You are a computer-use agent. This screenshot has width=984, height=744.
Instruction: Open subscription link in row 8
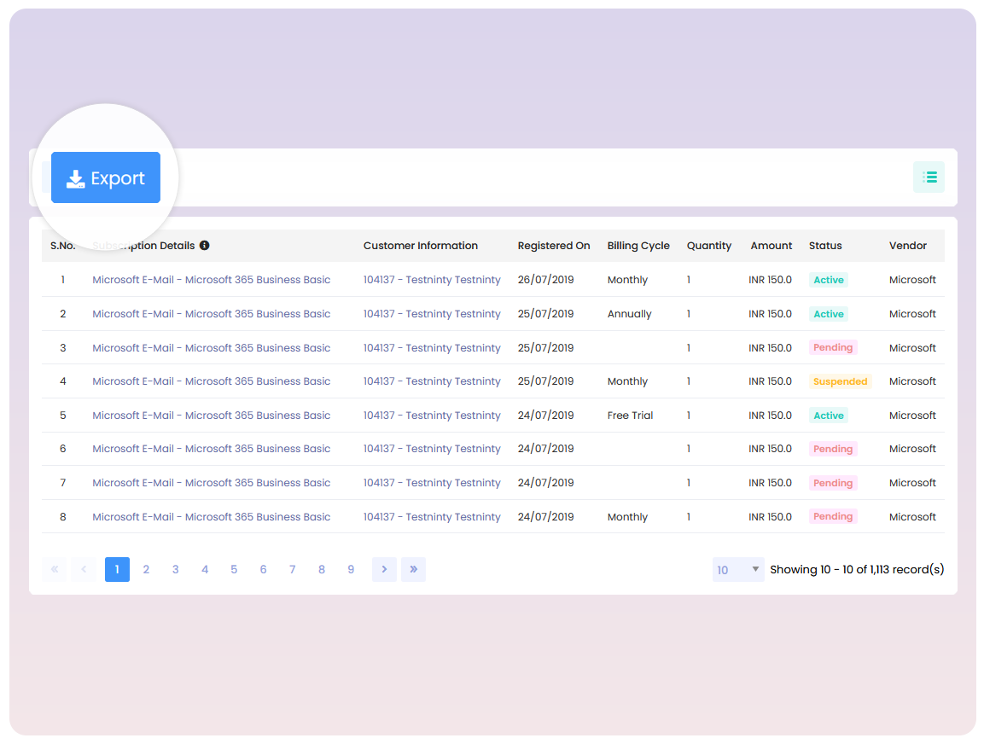click(x=211, y=517)
